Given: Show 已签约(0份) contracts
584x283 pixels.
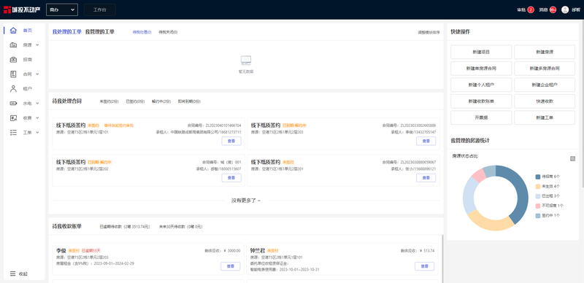Looking at the screenshot, I should pos(135,101).
